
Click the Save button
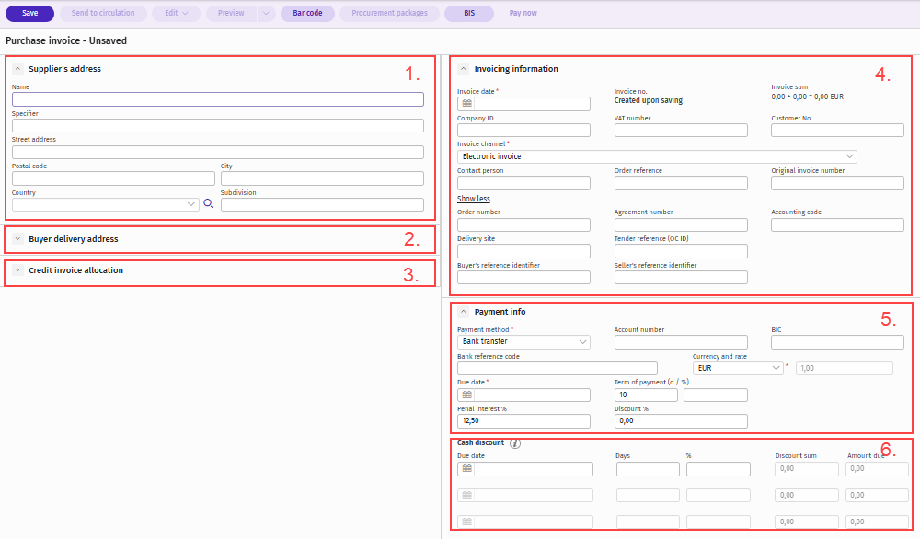[30, 14]
